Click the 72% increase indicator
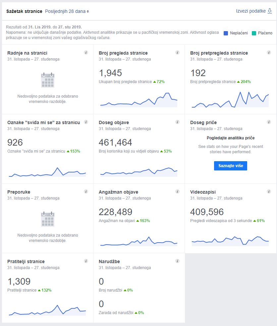The width and height of the screenshot is (277, 326). point(159,82)
